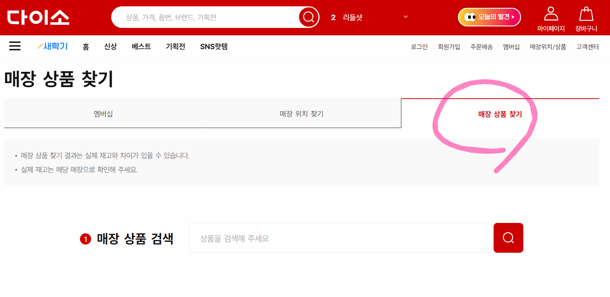Click the notice 해당 매장으로 확인해 주세요
Viewport: 610px width, 297px height.
[79, 170]
